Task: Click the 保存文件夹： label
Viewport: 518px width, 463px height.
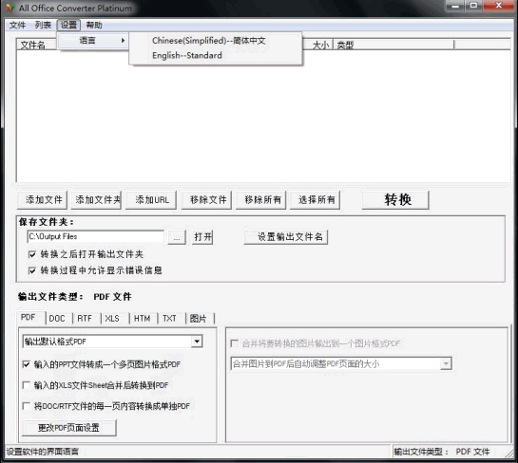Action: (x=47, y=222)
